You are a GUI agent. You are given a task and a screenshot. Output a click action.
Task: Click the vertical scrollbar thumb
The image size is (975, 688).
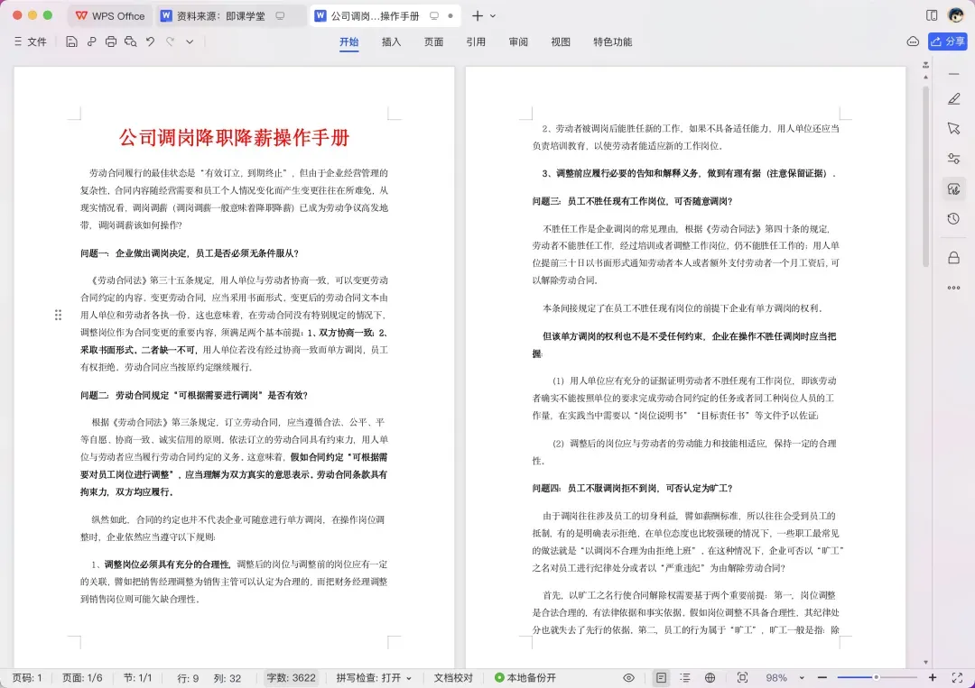925,177
